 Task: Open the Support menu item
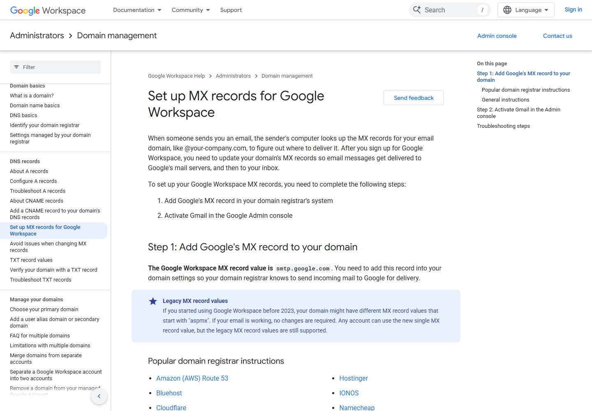[231, 10]
